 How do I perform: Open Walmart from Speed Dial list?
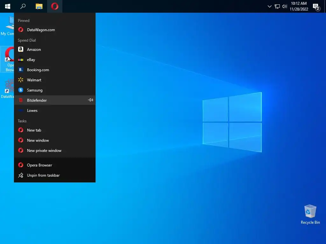coord(55,80)
